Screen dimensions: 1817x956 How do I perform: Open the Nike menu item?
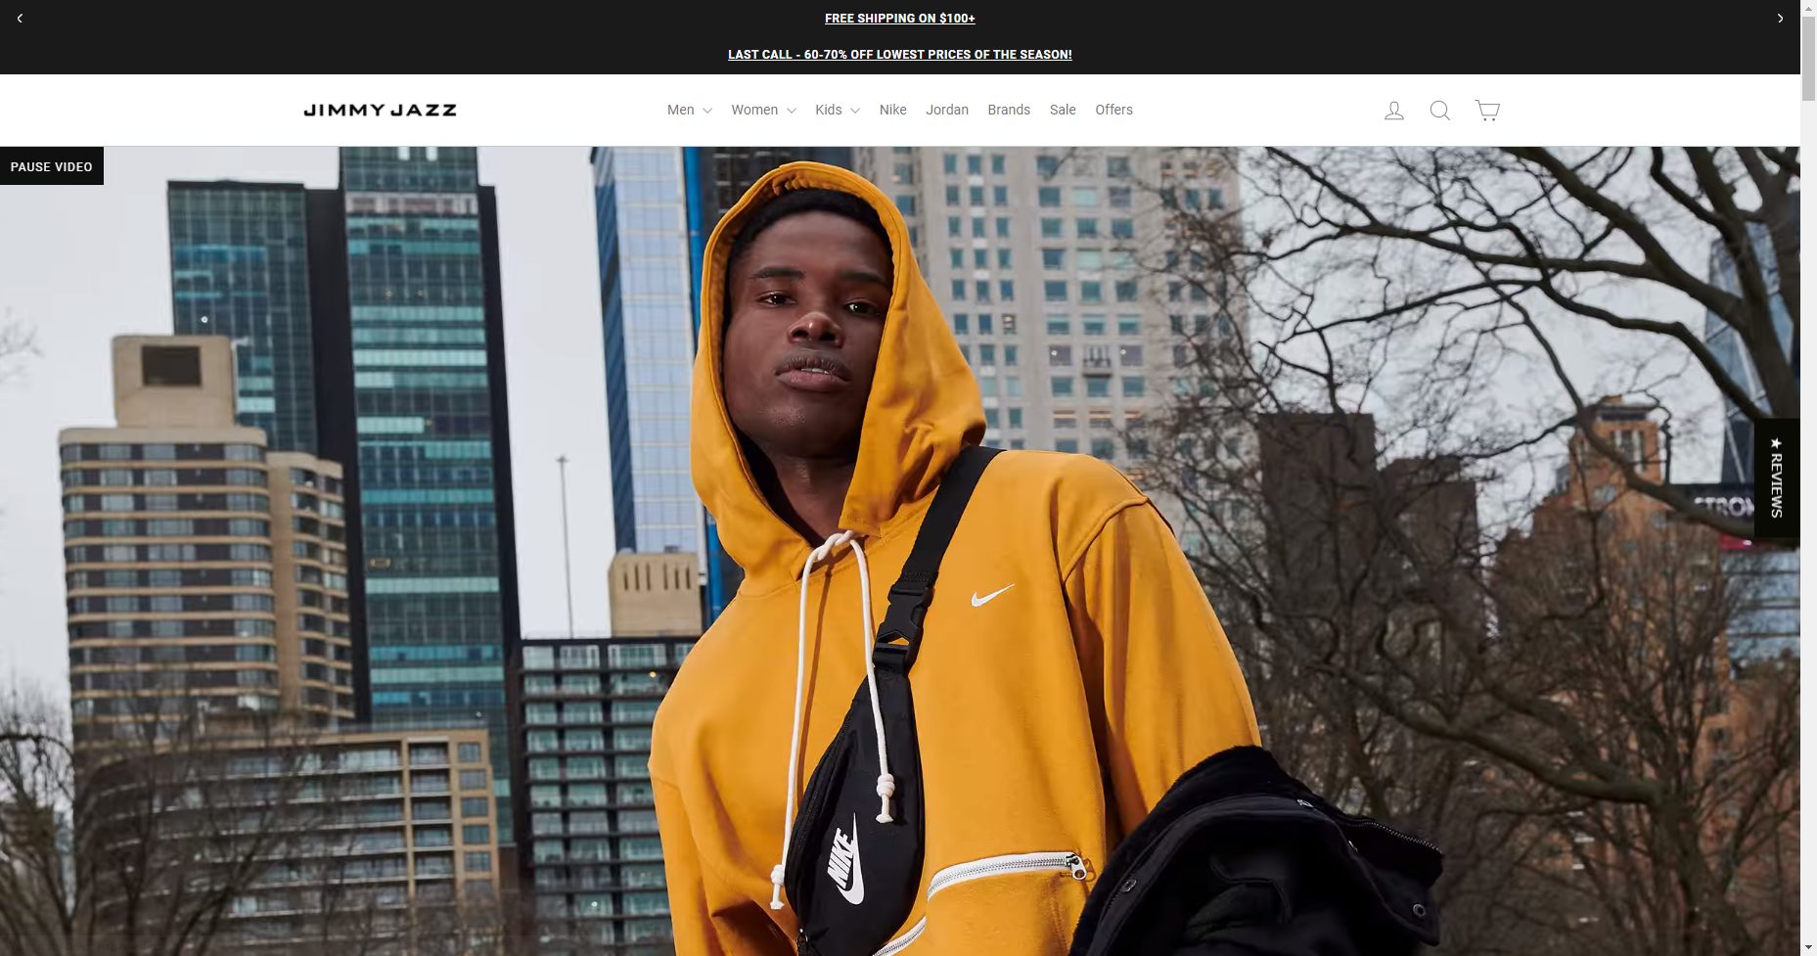(x=892, y=110)
